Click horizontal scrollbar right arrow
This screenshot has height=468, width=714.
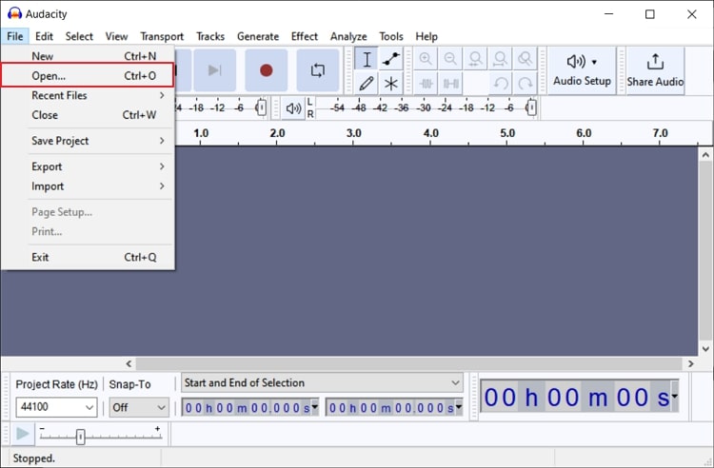click(x=691, y=363)
